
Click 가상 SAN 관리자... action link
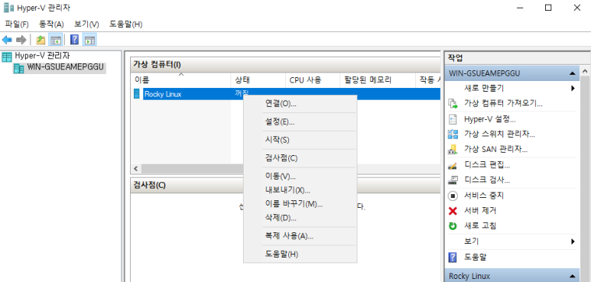[x=495, y=150]
